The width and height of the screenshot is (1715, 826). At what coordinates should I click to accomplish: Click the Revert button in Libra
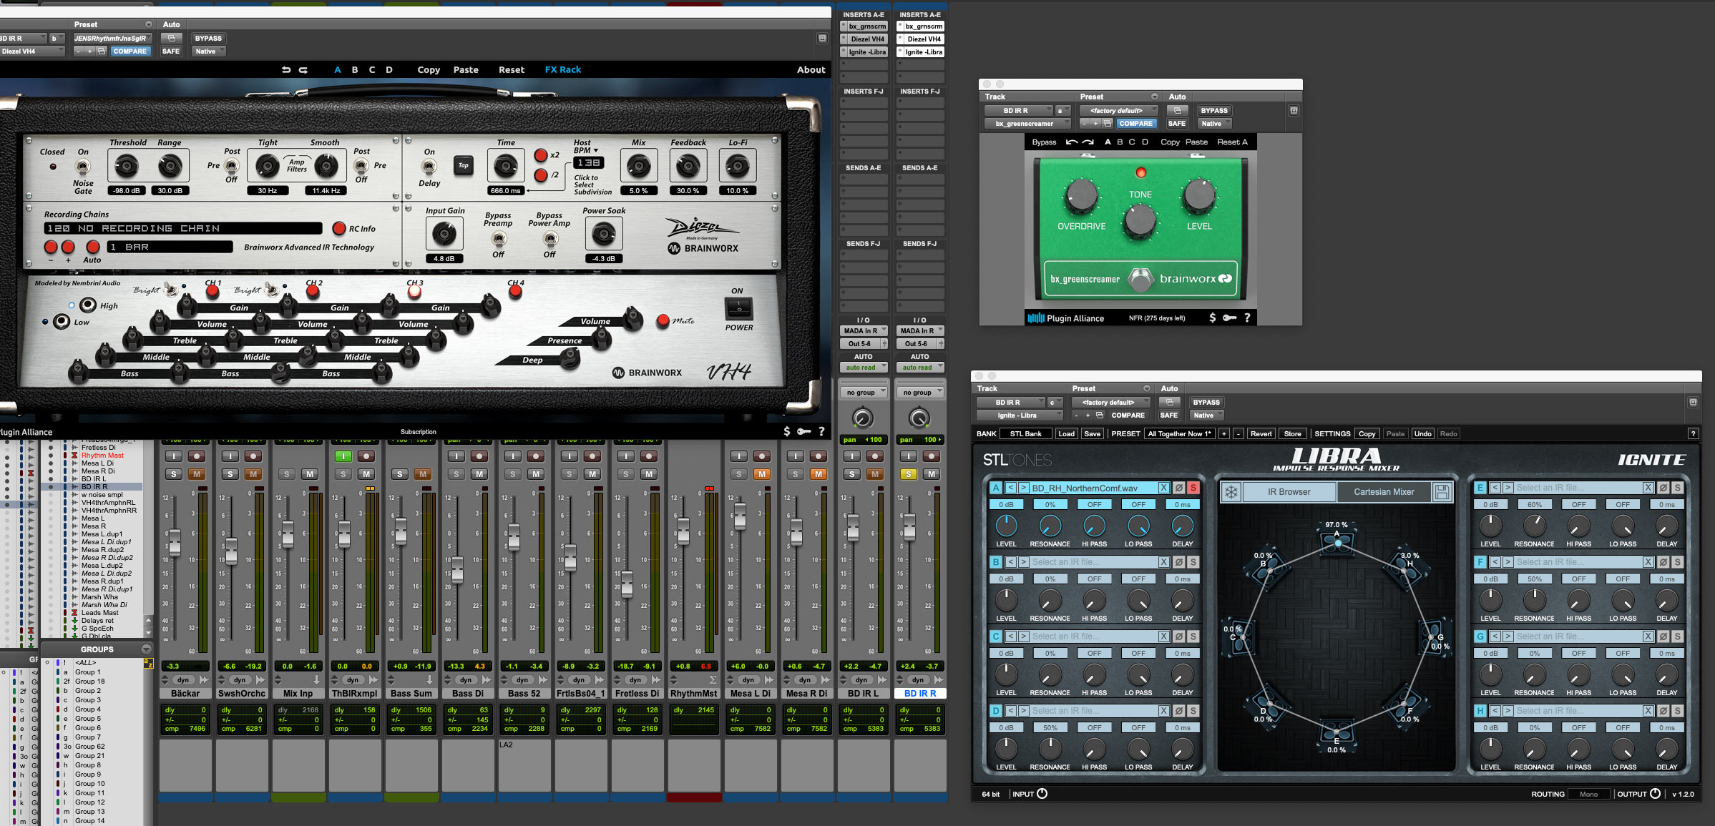1261,433
